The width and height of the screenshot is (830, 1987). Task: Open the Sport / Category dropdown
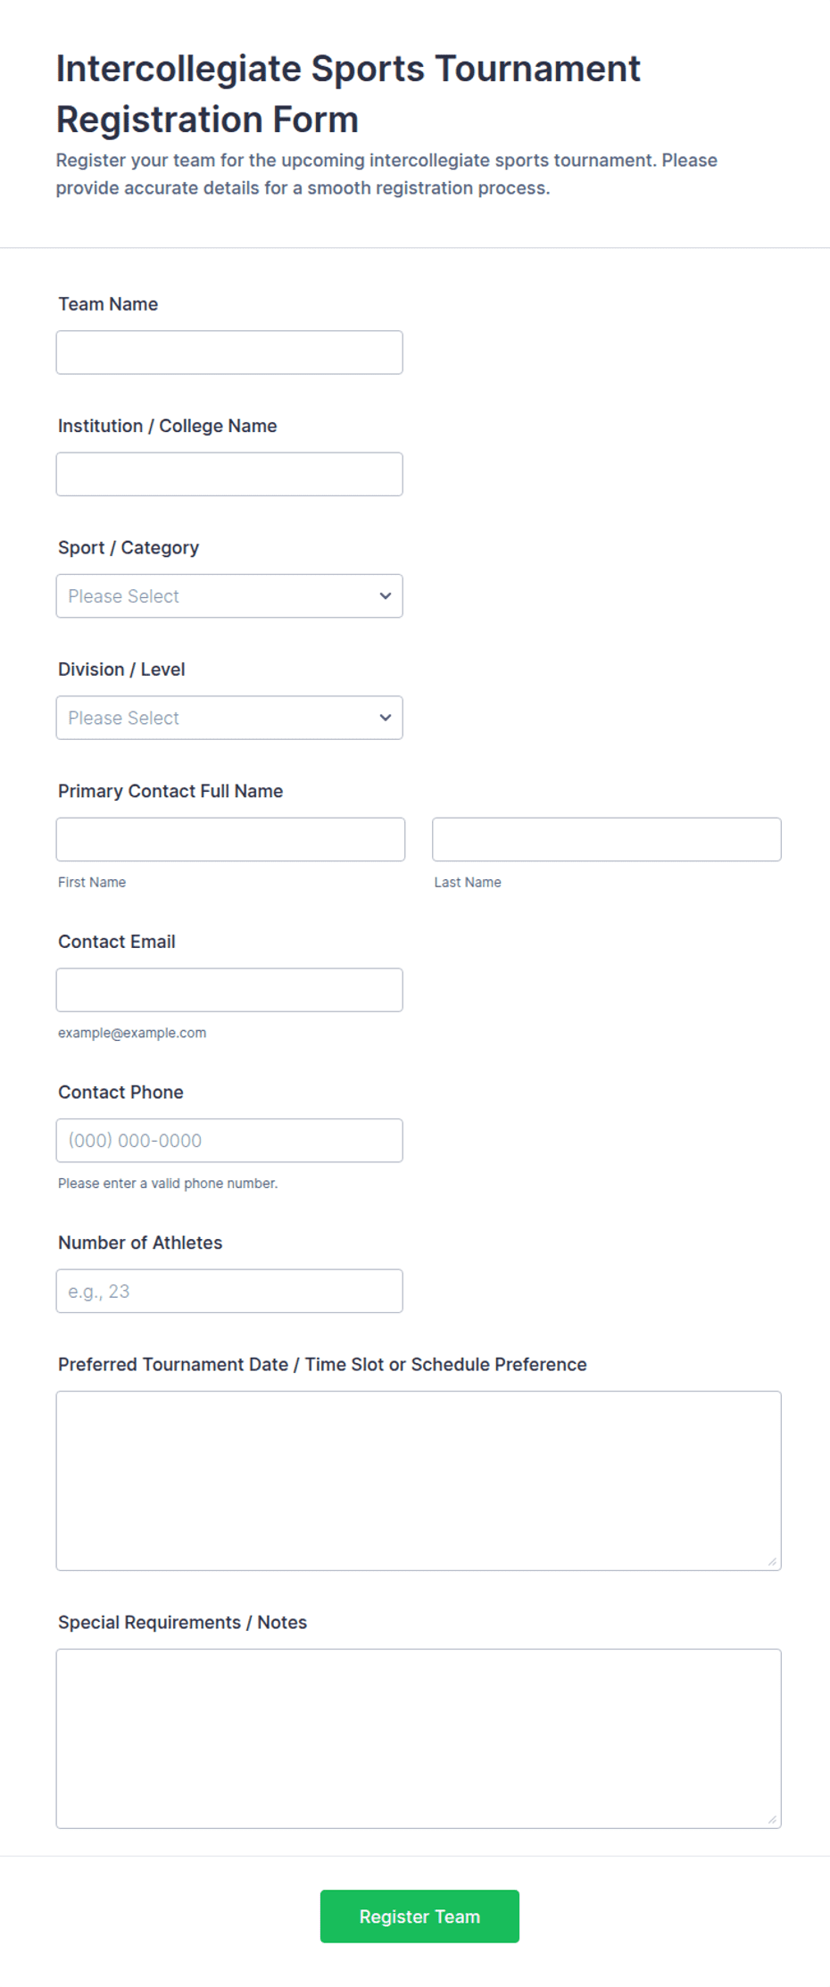tap(229, 595)
